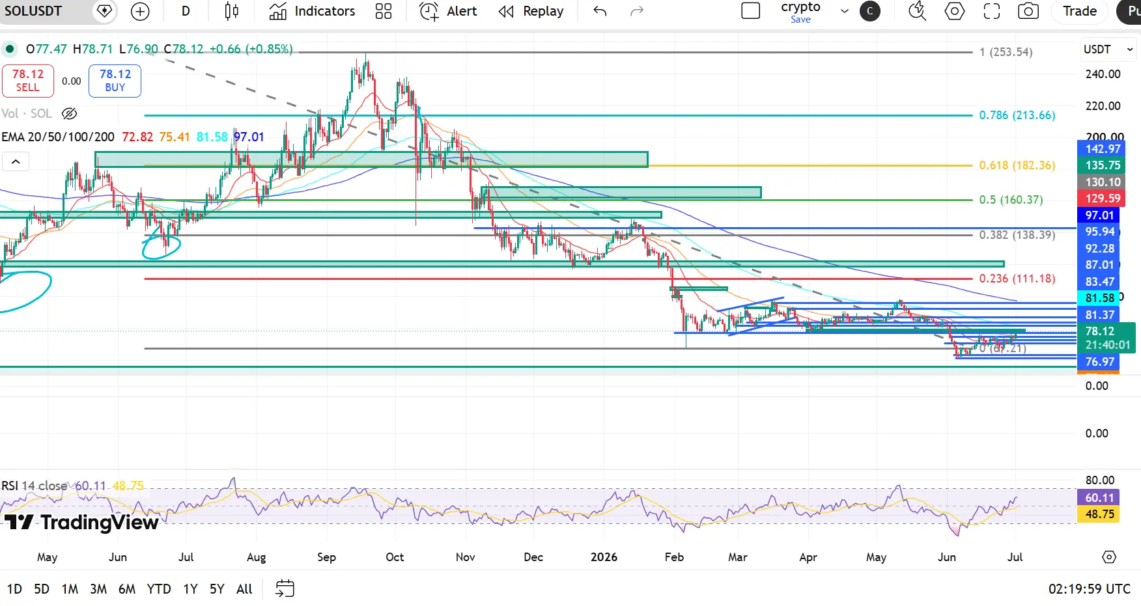Click the Trade button
The image size is (1141, 606).
click(1080, 11)
